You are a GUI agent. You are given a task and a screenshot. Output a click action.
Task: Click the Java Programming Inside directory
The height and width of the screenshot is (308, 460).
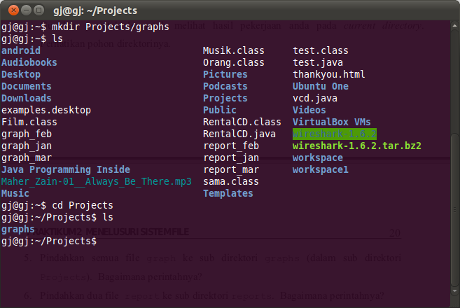tap(66, 170)
